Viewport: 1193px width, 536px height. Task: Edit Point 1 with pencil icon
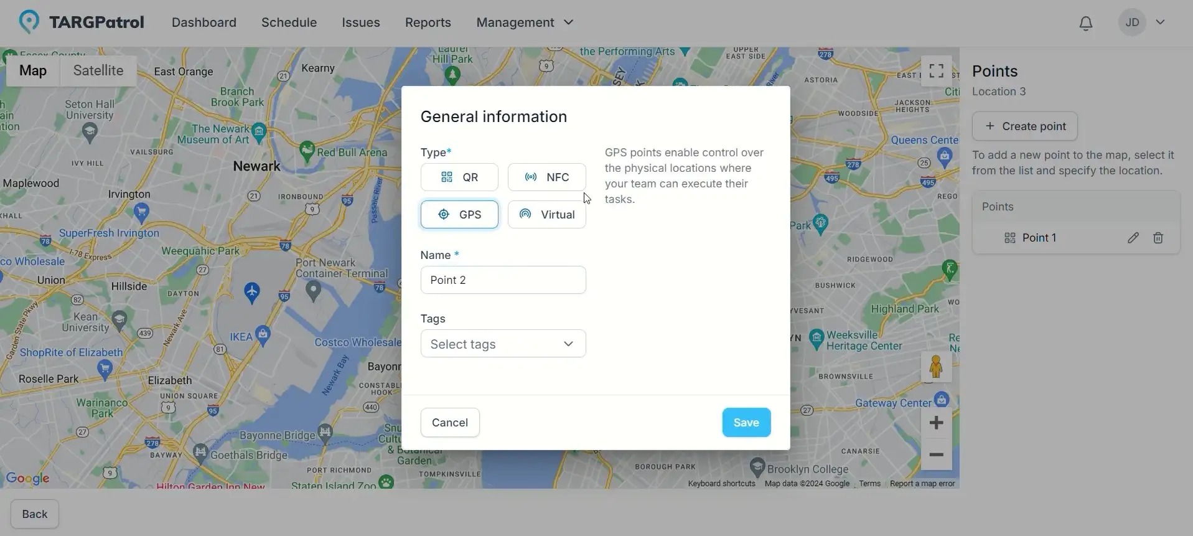(1133, 238)
